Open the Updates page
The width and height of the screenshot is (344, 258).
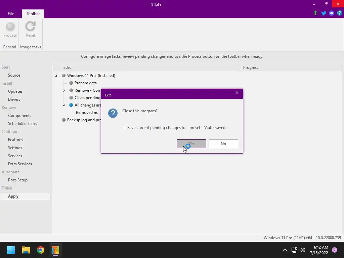click(x=15, y=91)
